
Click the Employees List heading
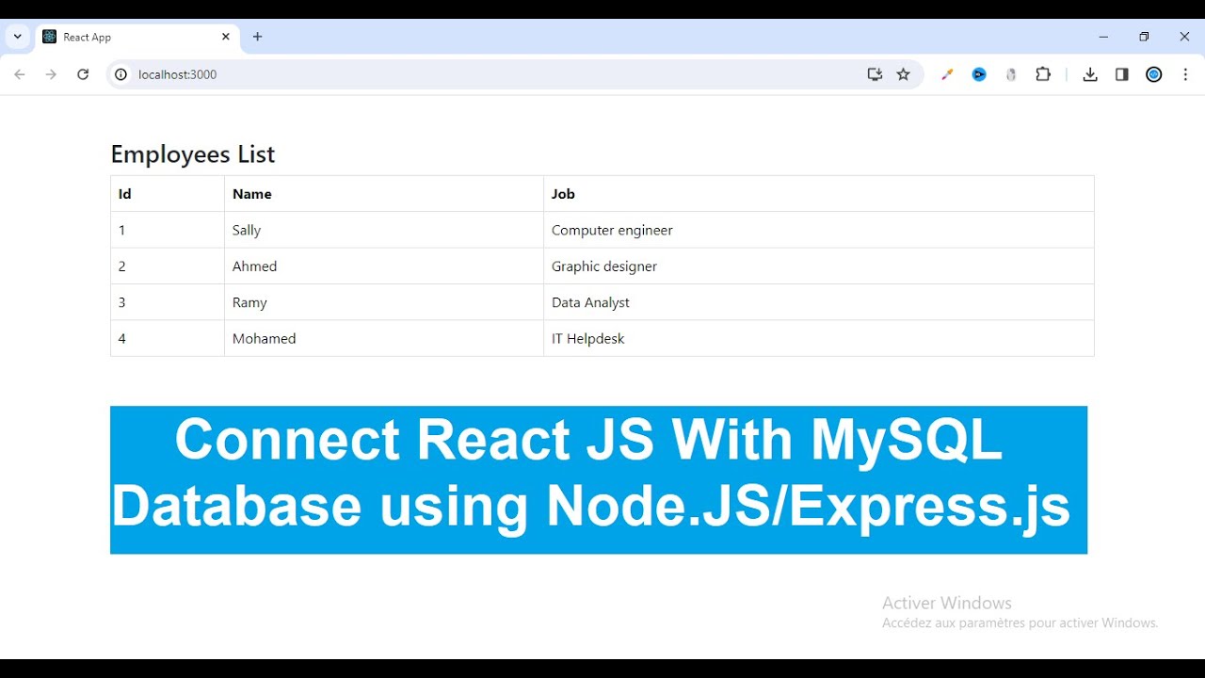(x=193, y=154)
